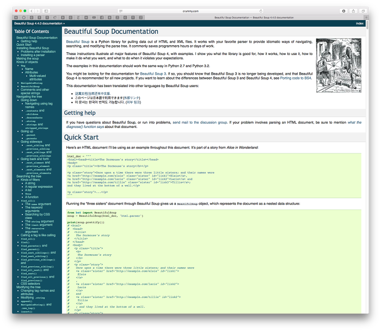Viewport: 381px width, 331px height.
Task: Open the pinned tab labeled N
Action: 16,17
